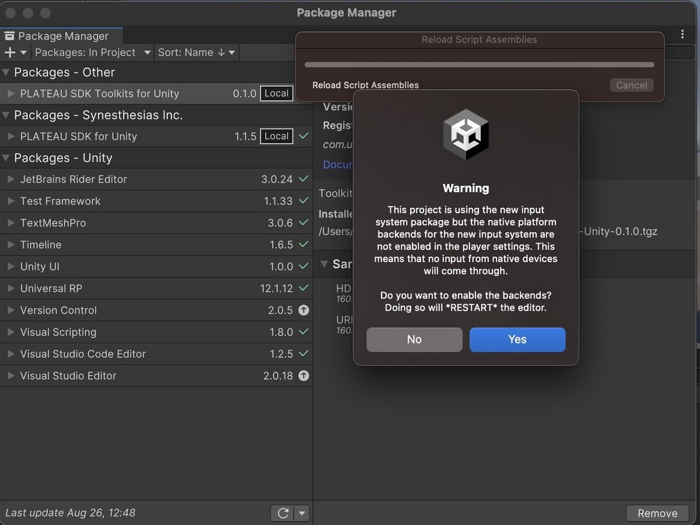
Task: Click the Visual Studio Code Editor checkmark
Action: click(x=303, y=353)
